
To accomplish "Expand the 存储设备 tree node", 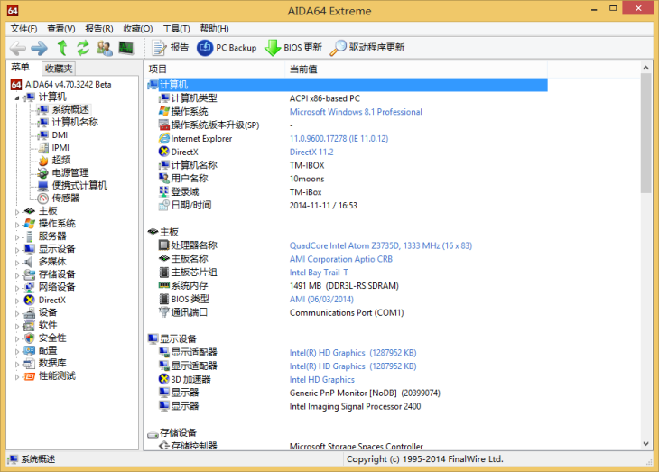I will [17, 275].
